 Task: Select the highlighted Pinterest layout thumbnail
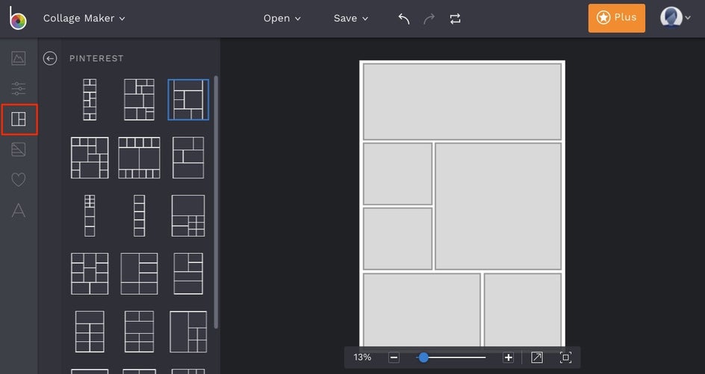[188, 99]
